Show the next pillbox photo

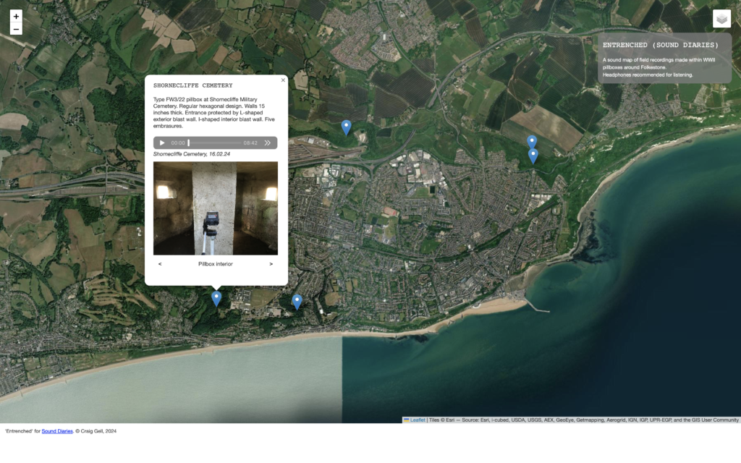pos(271,264)
